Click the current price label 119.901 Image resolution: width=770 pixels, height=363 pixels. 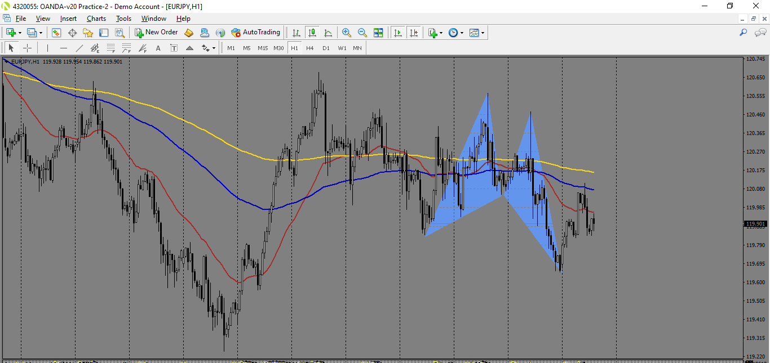pos(756,224)
